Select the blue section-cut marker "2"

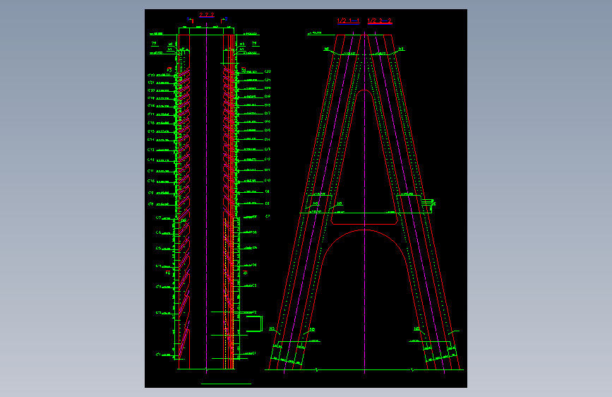point(226,19)
